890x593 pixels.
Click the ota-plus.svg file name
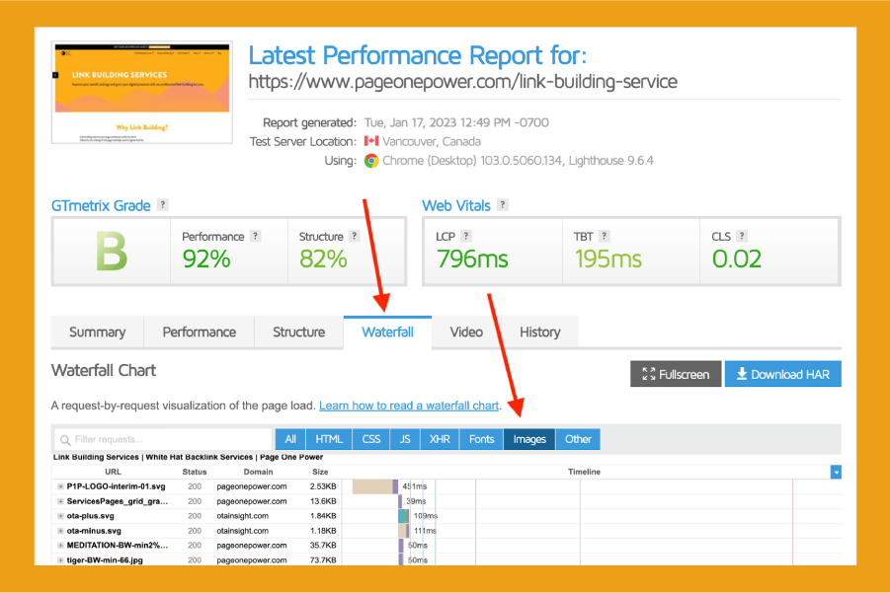point(90,516)
